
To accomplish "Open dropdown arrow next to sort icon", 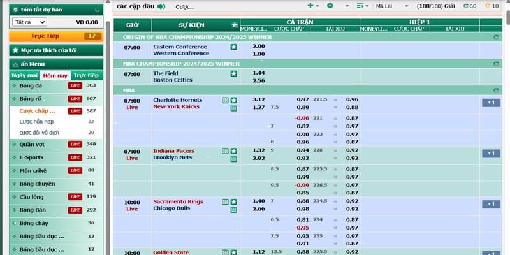I will click(367, 6).
